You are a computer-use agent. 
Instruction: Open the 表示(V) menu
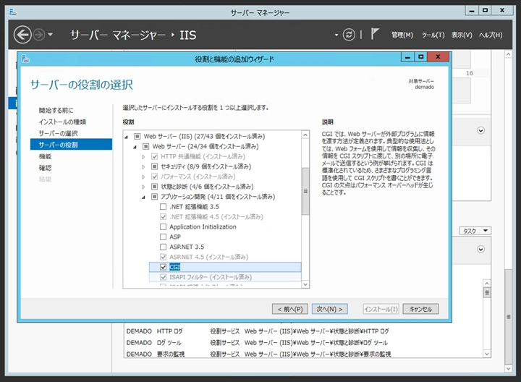click(462, 35)
